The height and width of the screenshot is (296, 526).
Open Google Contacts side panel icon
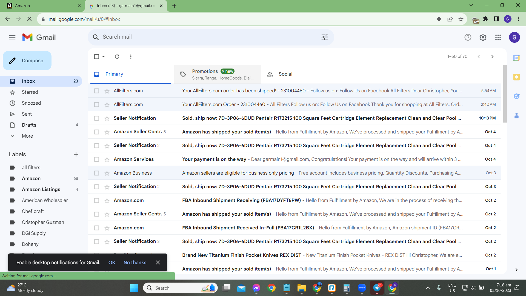(516, 115)
